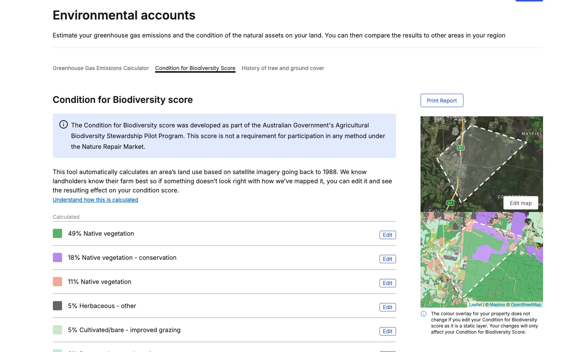The height and width of the screenshot is (352, 581).
Task: Open the OpenStreetMap attribution link
Action: pyautogui.click(x=525, y=305)
